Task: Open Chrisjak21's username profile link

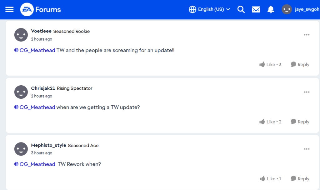Action: coord(43,88)
